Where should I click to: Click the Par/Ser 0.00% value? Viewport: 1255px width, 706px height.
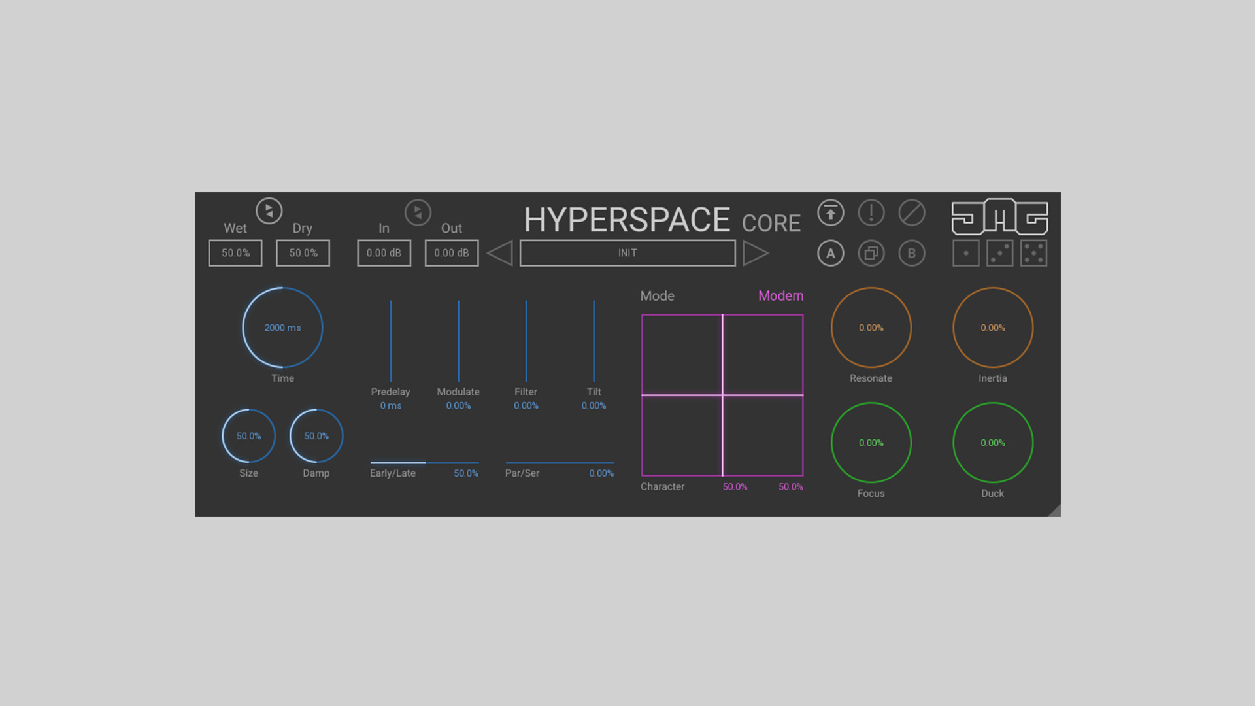pos(601,473)
